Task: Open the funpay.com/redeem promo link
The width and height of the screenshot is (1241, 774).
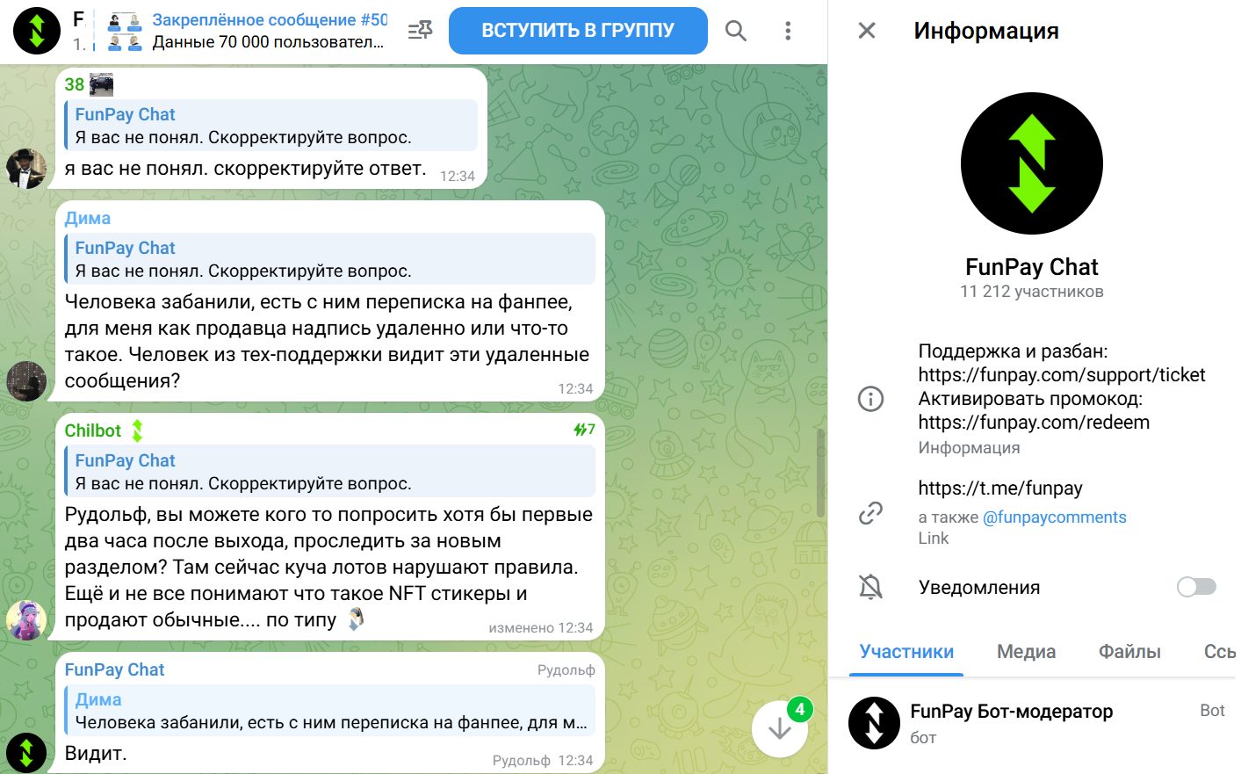Action: (x=1034, y=423)
